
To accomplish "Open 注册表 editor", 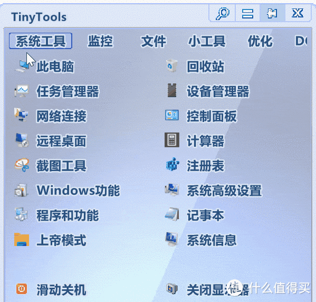I will click(x=206, y=166).
